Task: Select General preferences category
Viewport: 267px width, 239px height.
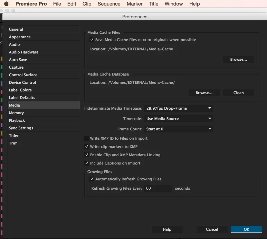Action: point(44,29)
